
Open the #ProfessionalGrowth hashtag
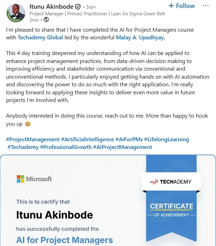pyautogui.click(x=66, y=147)
